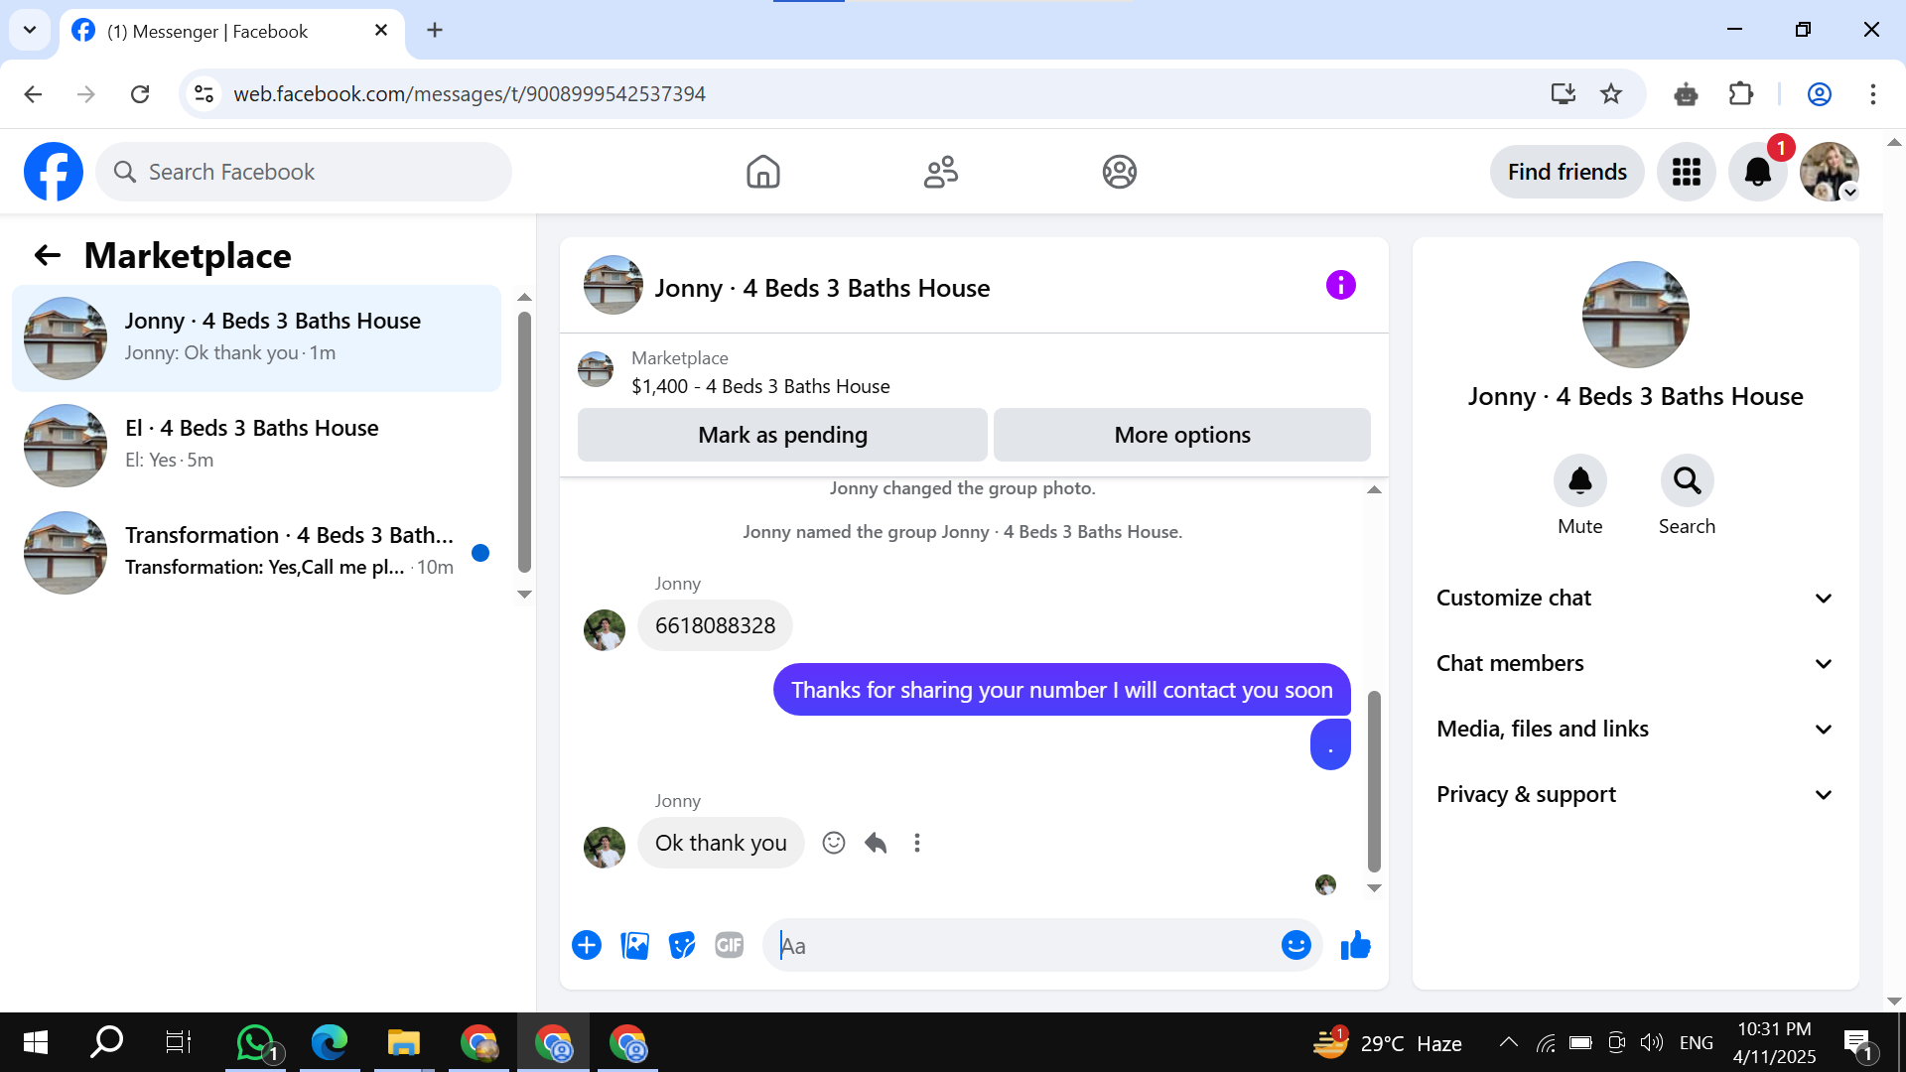Send a thumbs-up like
The width and height of the screenshot is (1906, 1072).
[1355, 945]
